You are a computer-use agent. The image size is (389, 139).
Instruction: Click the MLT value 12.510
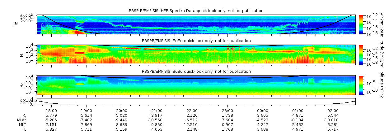coord(192,124)
